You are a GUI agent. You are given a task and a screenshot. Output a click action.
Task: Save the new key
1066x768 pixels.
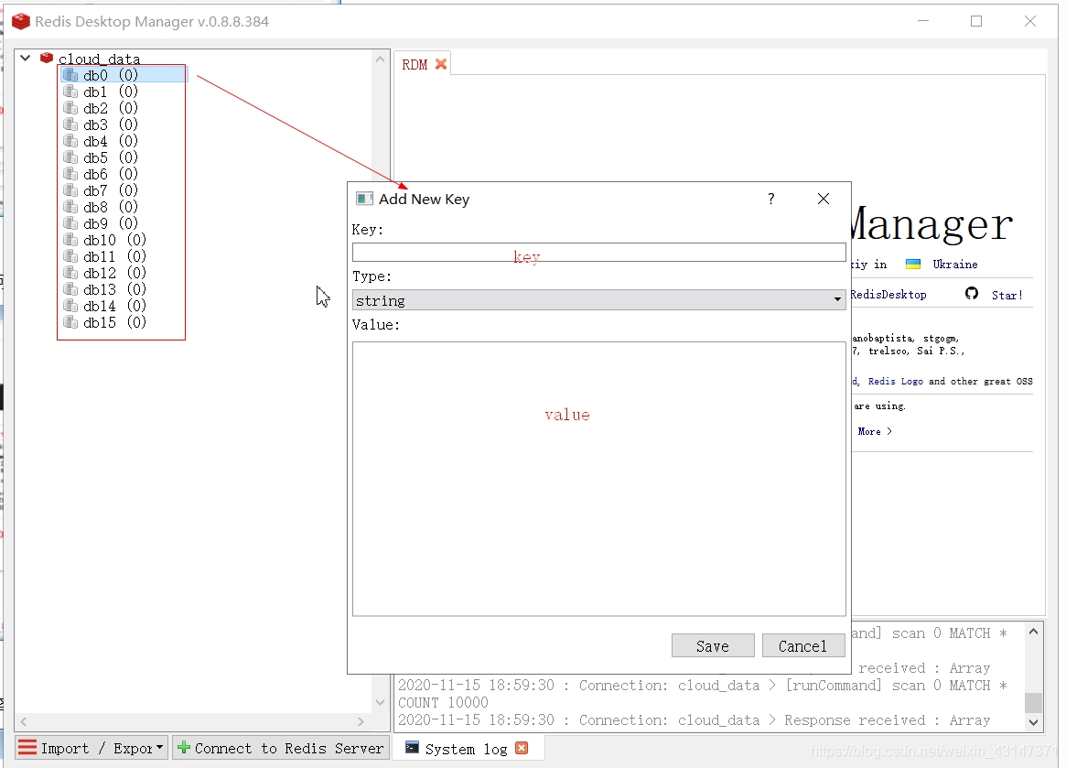pyautogui.click(x=713, y=645)
